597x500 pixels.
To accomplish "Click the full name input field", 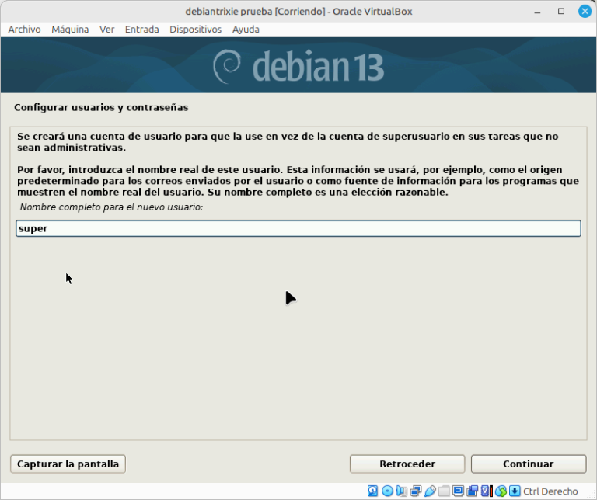I will tap(298, 228).
